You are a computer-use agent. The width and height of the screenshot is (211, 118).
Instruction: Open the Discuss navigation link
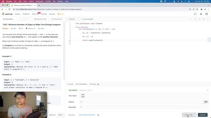click(x=52, y=14)
